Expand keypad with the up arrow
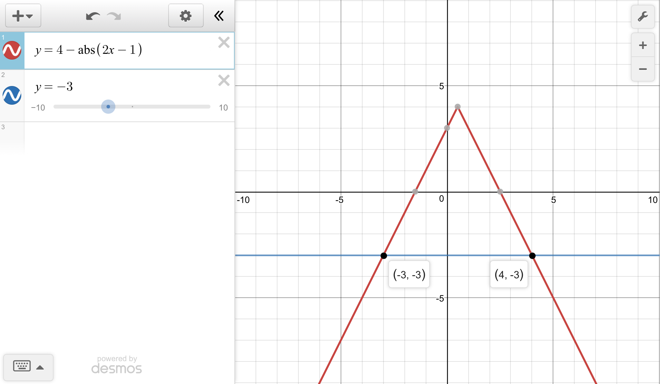 [x=40, y=368]
